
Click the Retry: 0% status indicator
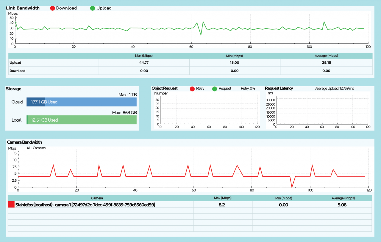click(248, 88)
